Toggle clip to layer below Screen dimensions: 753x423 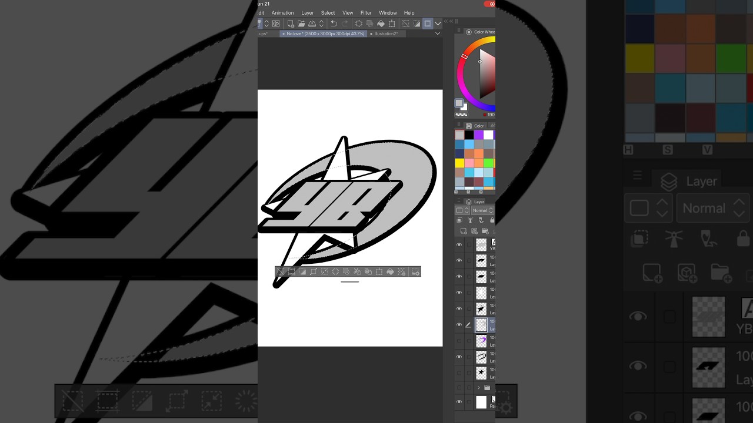(x=459, y=220)
